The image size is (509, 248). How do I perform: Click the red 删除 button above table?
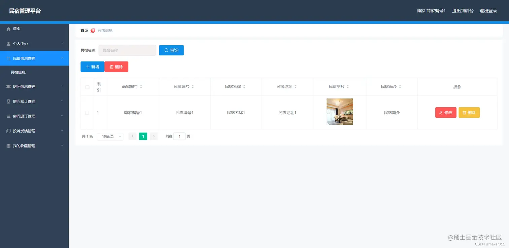(x=116, y=67)
